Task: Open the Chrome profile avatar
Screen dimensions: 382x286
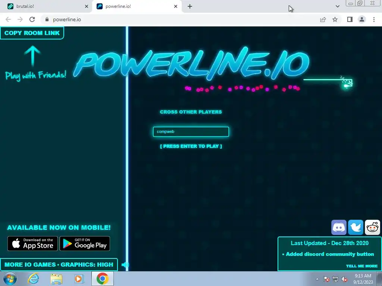Action: (x=362, y=19)
